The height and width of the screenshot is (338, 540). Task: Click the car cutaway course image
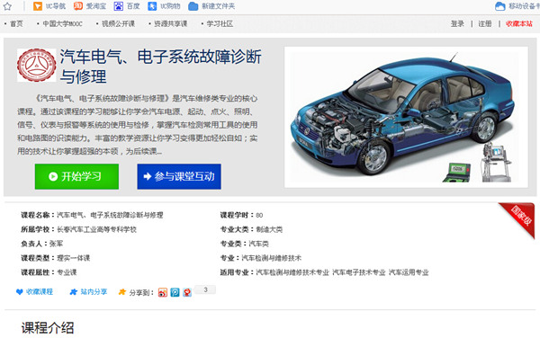(x=406, y=117)
